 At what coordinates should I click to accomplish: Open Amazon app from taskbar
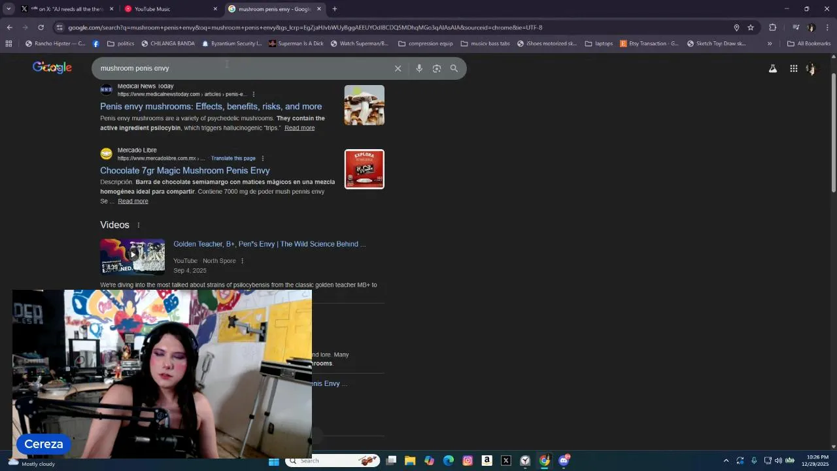(487, 461)
